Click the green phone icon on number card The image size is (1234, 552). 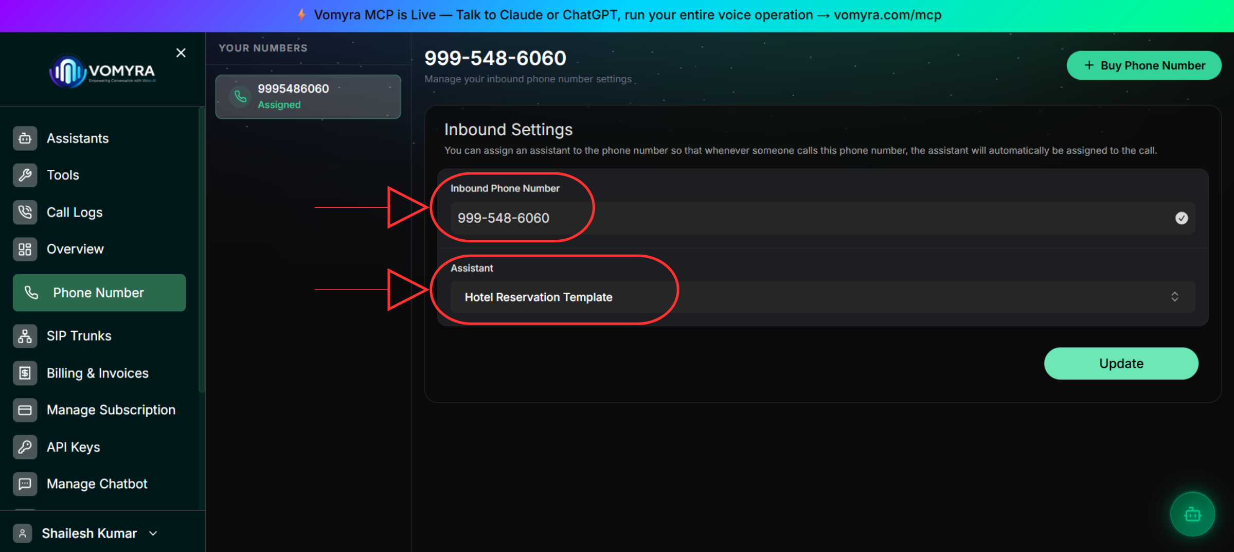[x=240, y=96]
